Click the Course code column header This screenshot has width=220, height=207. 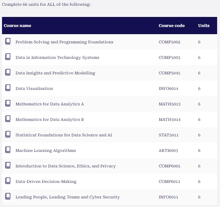172,26
